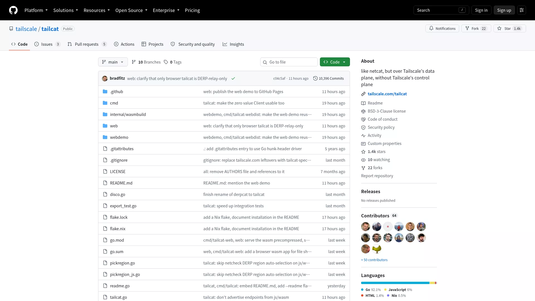The image size is (535, 301).
Task: Switch to the Code tab
Action: click(19, 44)
